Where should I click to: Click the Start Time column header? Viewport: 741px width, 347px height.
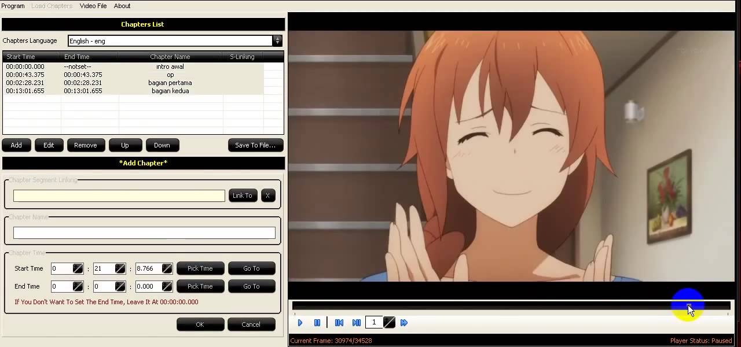pyautogui.click(x=32, y=57)
